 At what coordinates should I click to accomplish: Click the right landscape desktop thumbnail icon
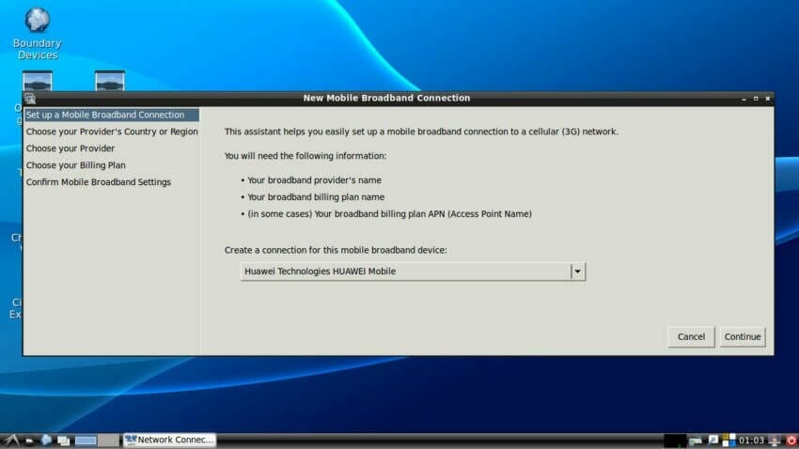coord(110,81)
